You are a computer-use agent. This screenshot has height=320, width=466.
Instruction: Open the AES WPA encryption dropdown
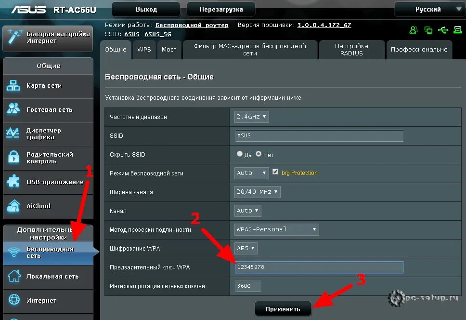[x=246, y=248]
